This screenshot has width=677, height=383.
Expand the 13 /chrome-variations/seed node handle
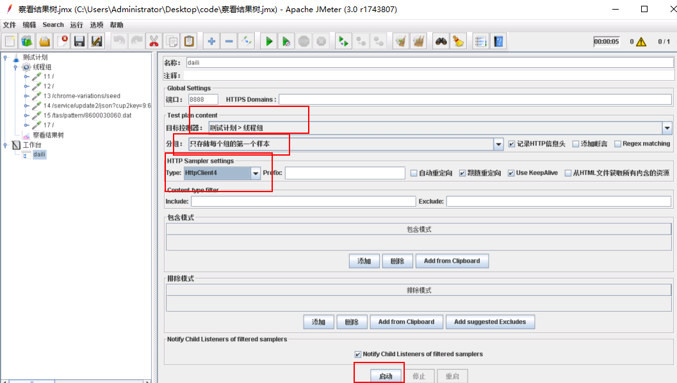pyautogui.click(x=26, y=96)
